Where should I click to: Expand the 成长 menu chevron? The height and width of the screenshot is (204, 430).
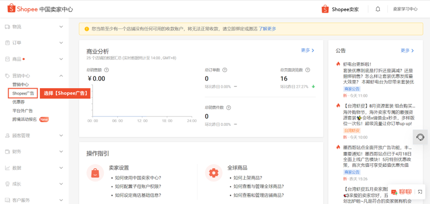pos(61,184)
